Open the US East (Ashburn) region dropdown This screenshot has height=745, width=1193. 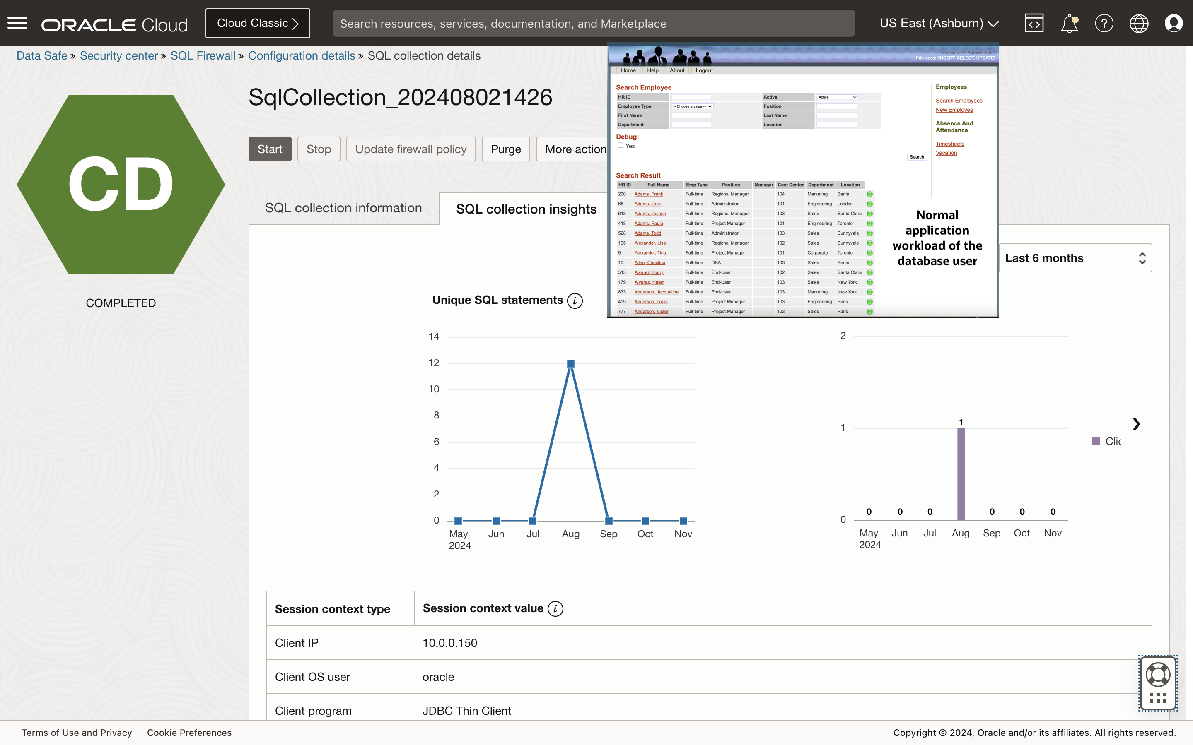(x=938, y=23)
